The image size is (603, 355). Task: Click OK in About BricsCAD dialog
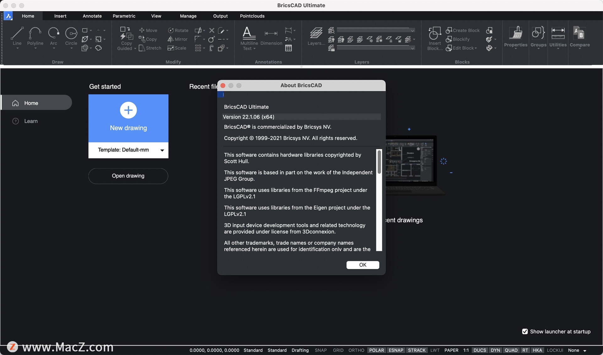tap(362, 265)
